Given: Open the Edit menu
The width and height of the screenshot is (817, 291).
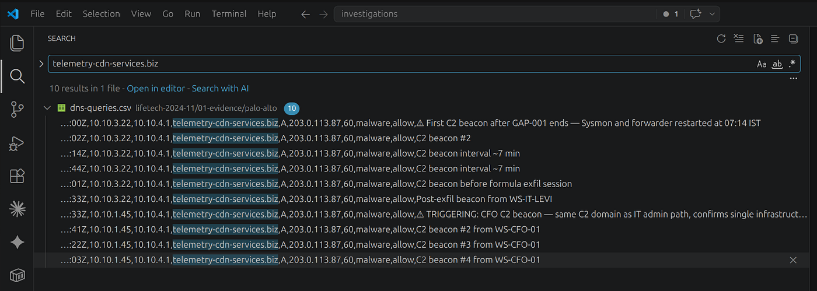Looking at the screenshot, I should pyautogui.click(x=64, y=13).
